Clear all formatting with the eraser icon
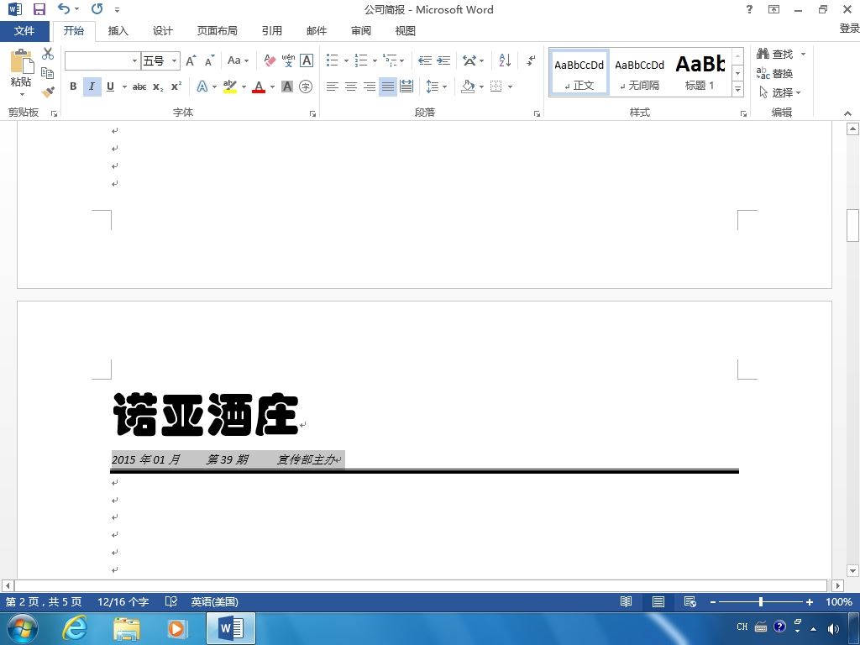860x645 pixels. click(x=270, y=60)
